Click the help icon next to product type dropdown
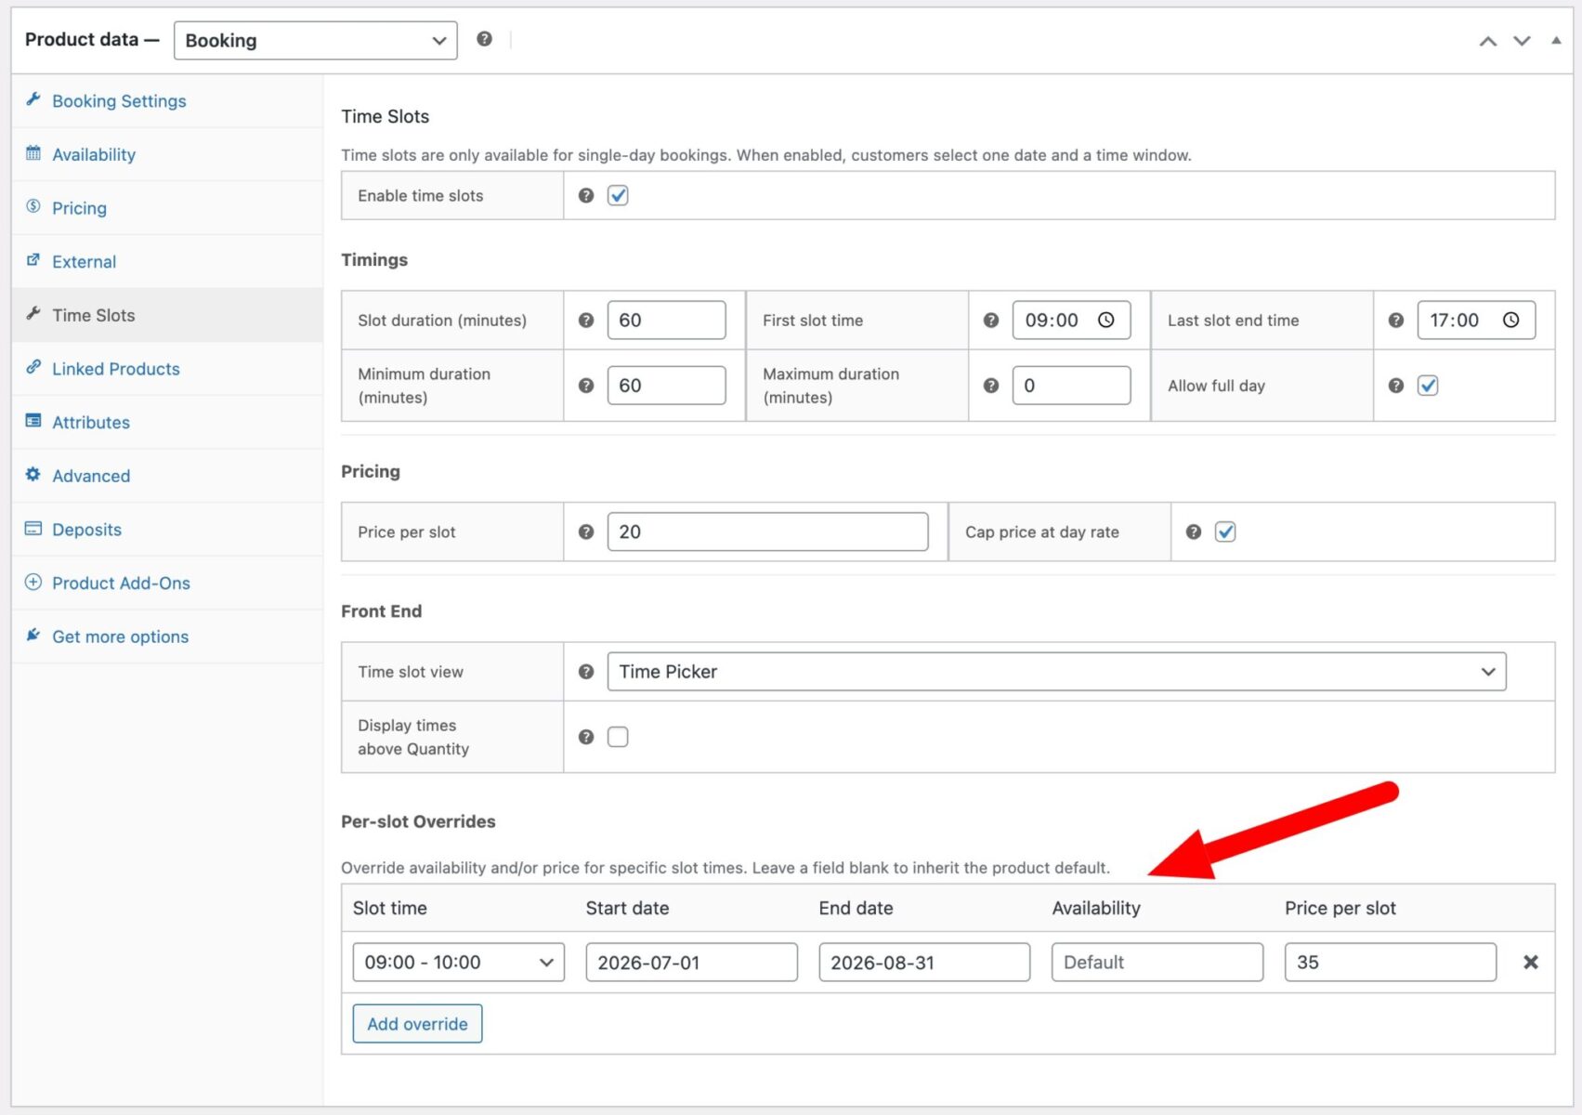Viewport: 1582px width, 1115px height. click(484, 39)
